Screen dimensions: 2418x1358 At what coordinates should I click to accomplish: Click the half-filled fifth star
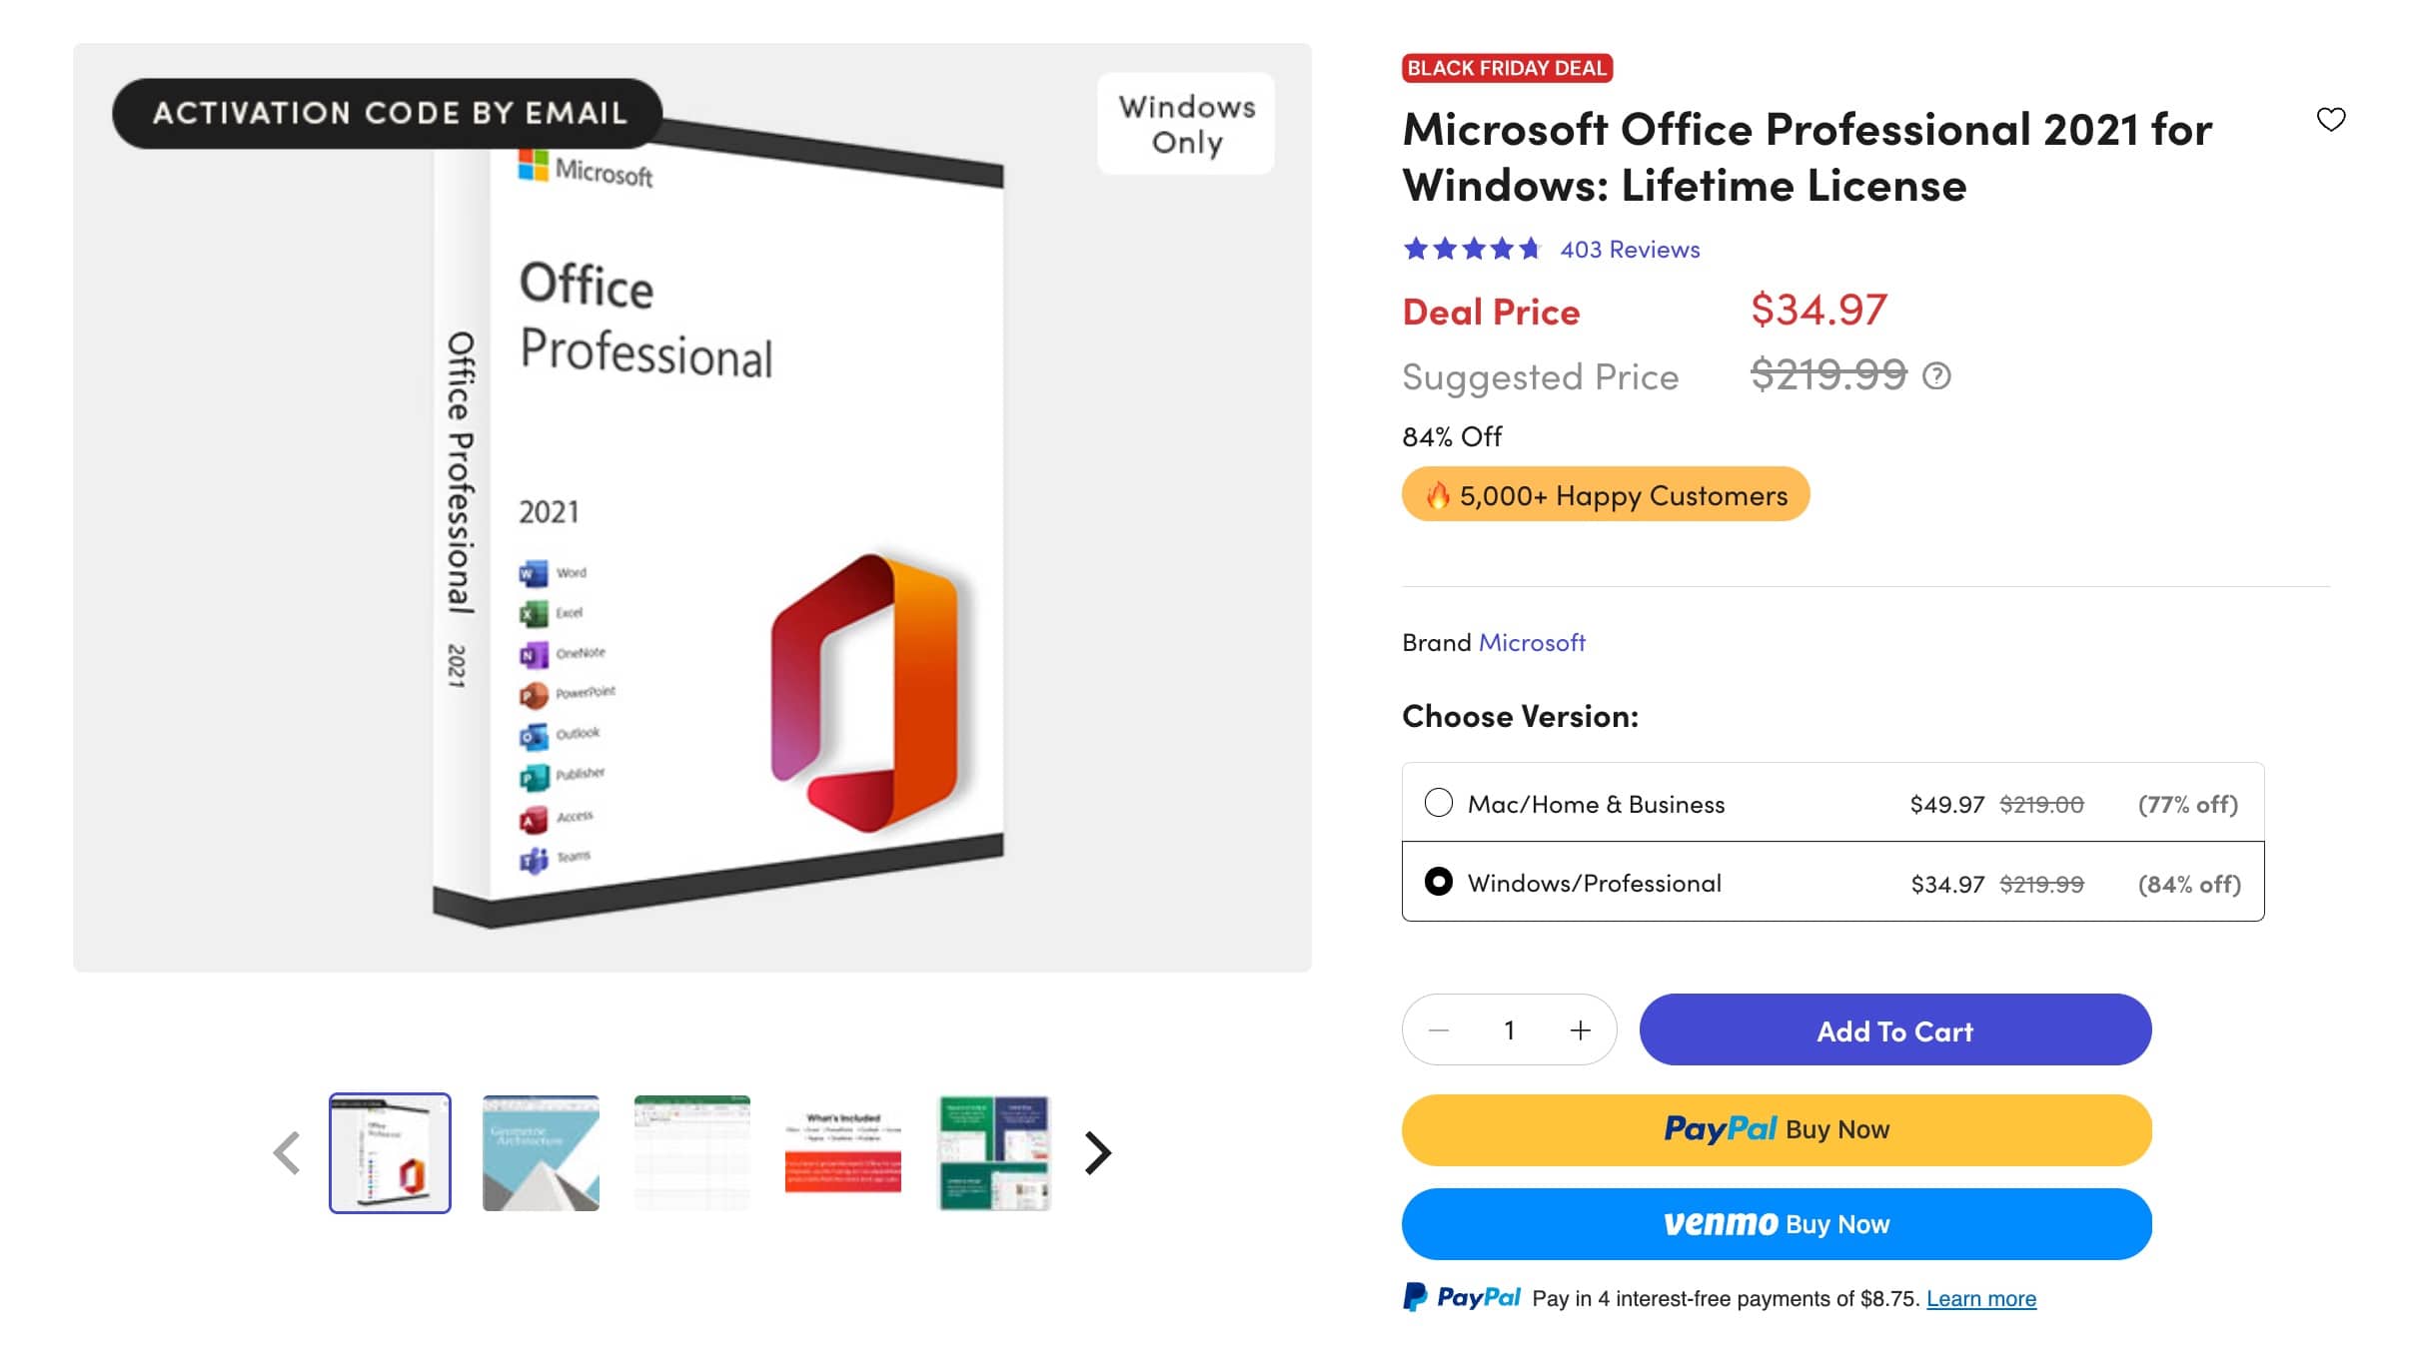click(1529, 249)
